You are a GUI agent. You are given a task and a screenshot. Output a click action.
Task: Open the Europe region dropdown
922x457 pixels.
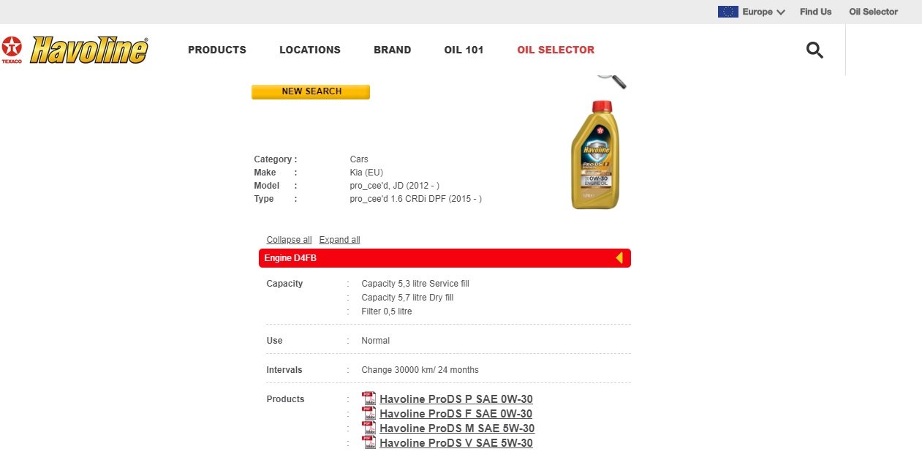click(763, 12)
